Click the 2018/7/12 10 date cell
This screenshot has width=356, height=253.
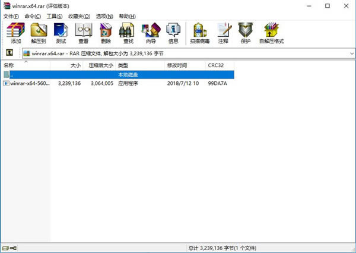[x=183, y=83]
